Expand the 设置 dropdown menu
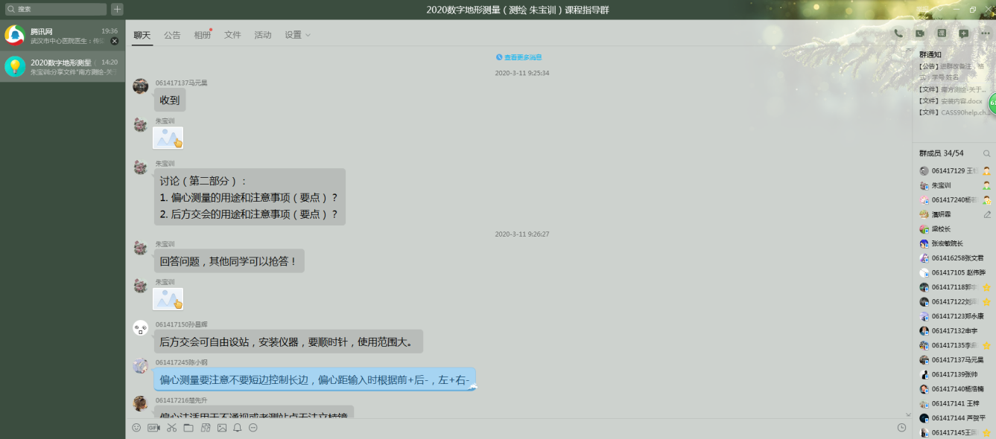The height and width of the screenshot is (439, 996). click(x=297, y=35)
